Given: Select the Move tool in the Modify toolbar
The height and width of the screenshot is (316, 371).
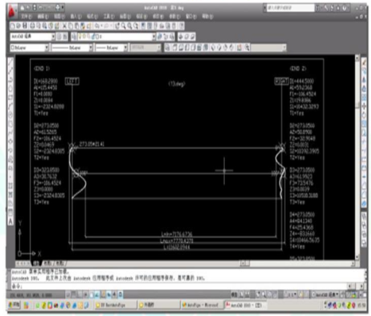Looking at the screenshot, I should click(x=364, y=106).
